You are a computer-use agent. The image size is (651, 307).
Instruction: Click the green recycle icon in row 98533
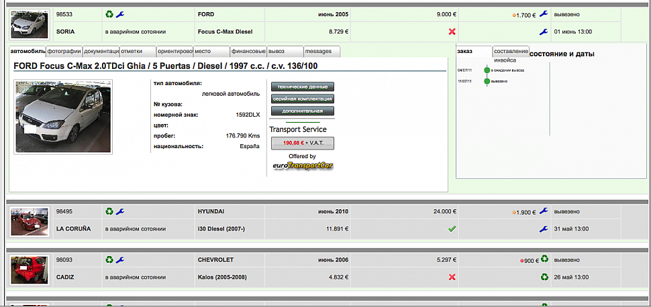coord(109,15)
